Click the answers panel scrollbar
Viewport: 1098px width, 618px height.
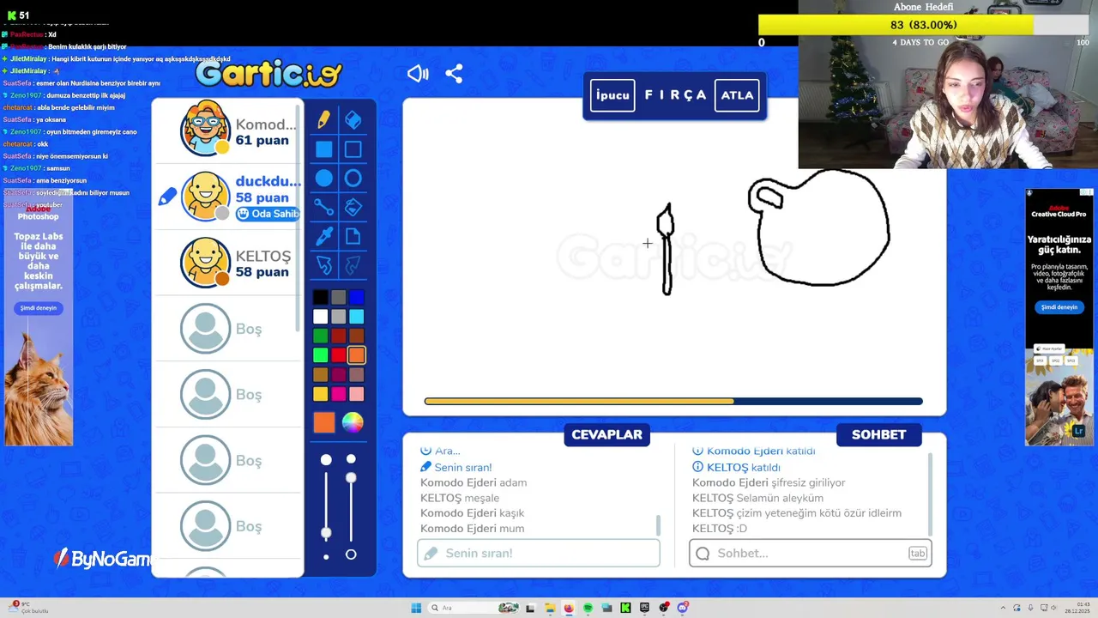(x=658, y=524)
